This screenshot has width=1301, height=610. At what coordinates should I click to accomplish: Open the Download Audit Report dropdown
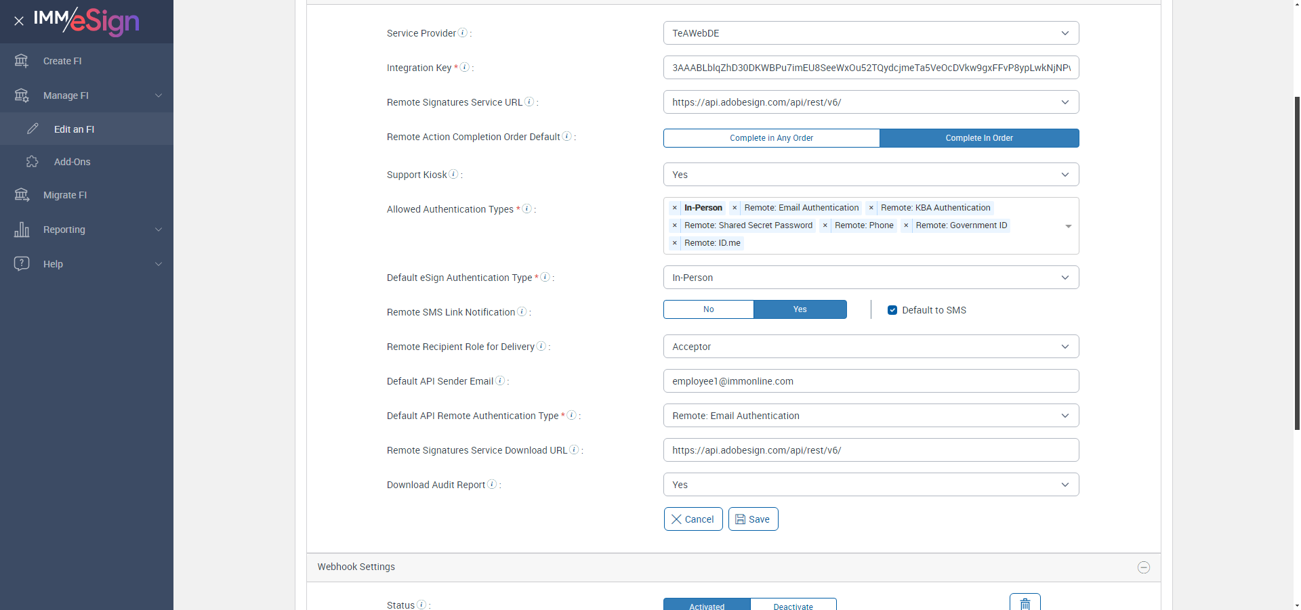871,485
